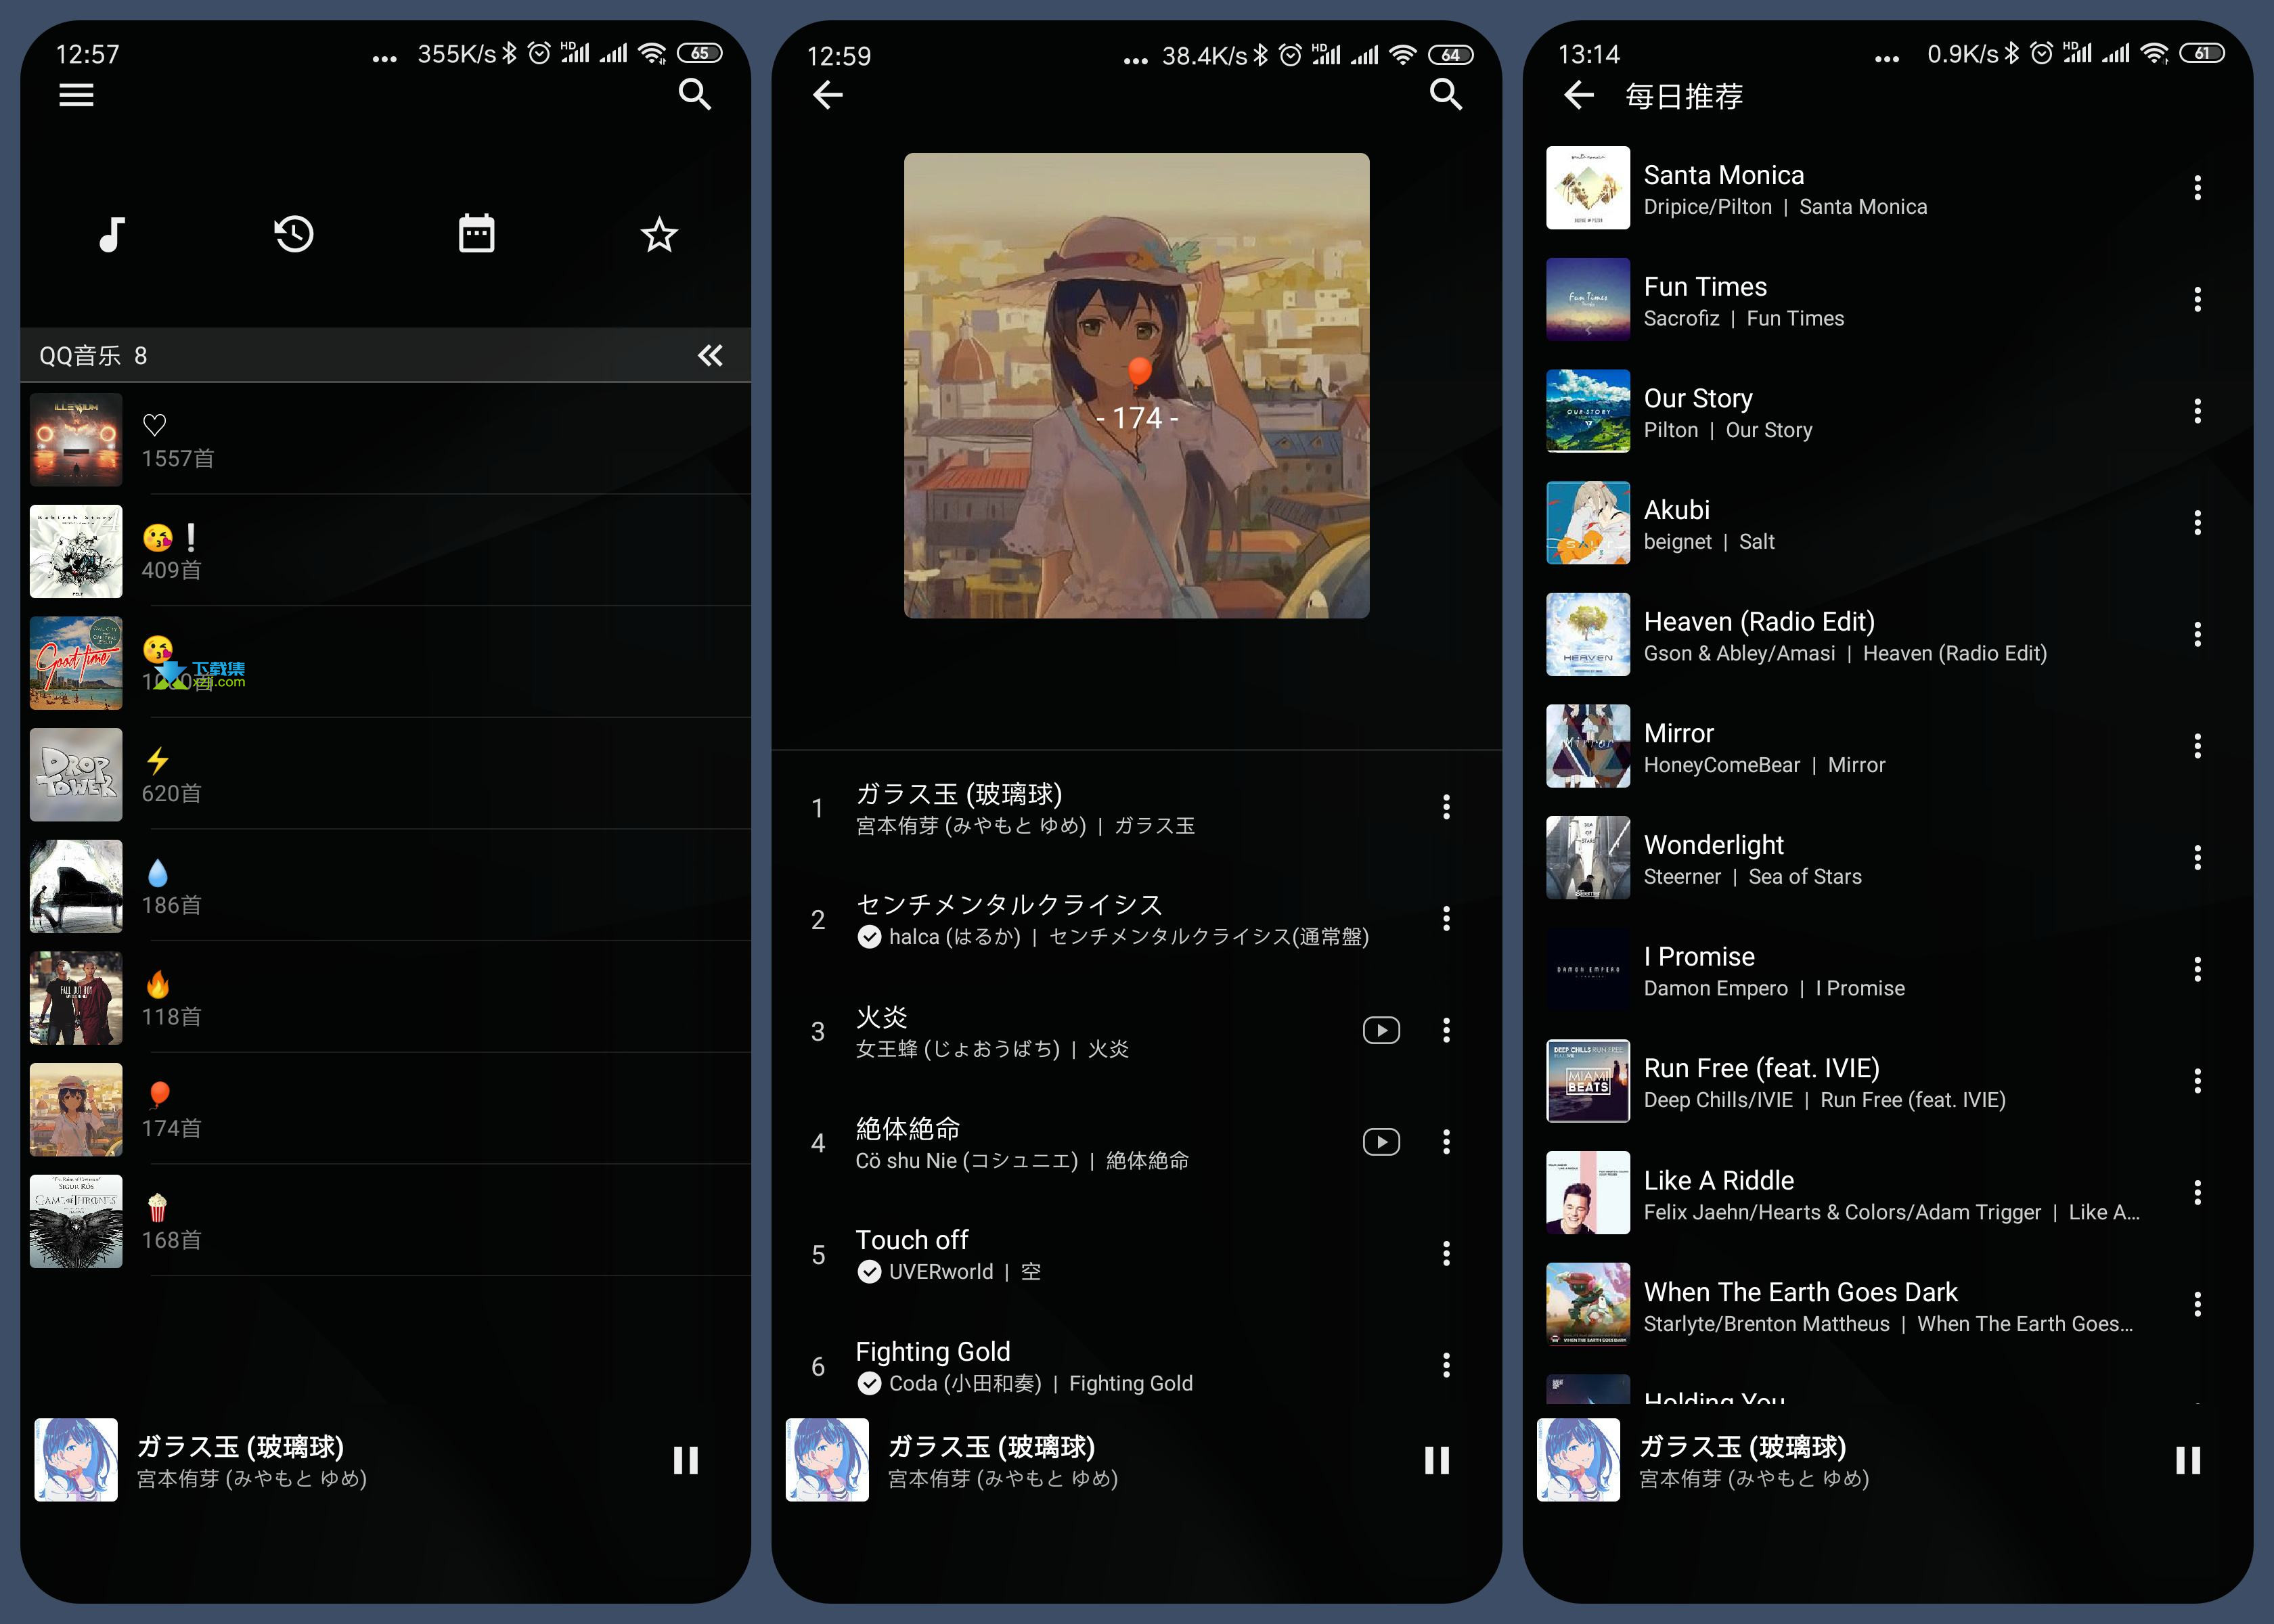The height and width of the screenshot is (1624, 2274).
Task: Open the playlist with 409首
Action: pyautogui.click(x=386, y=552)
